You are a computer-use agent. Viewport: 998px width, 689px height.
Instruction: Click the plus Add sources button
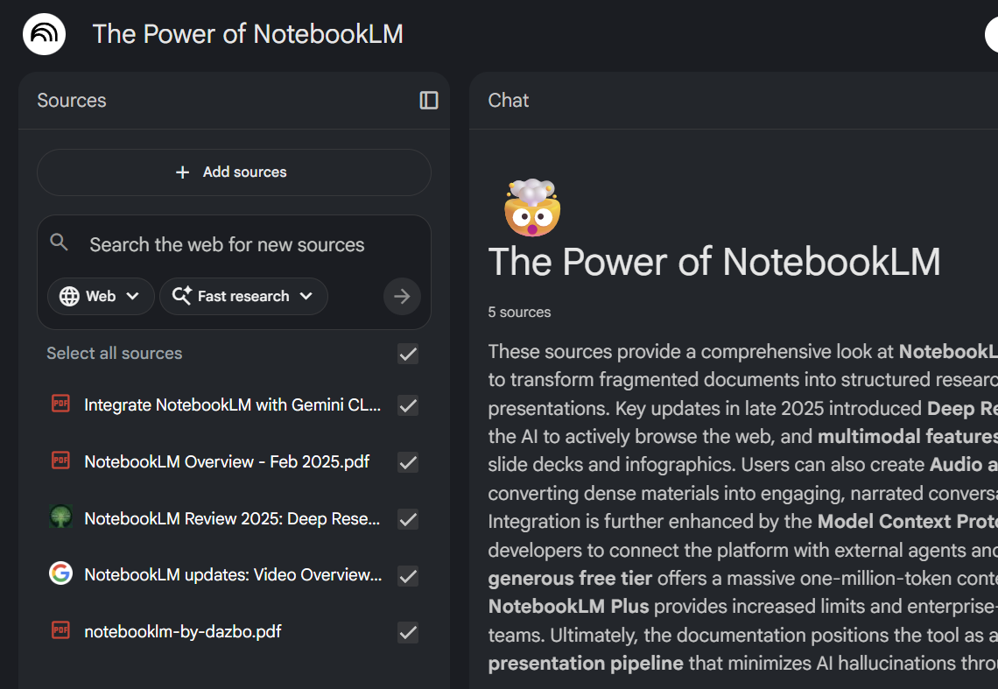(234, 172)
